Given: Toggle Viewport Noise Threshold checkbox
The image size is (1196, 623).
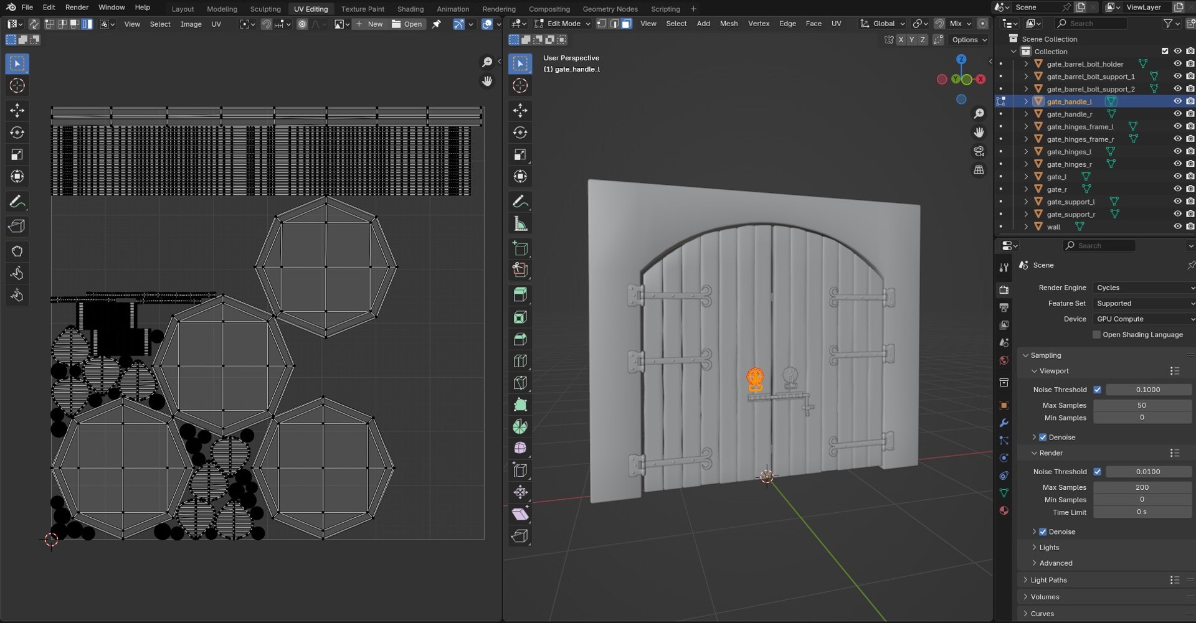Looking at the screenshot, I should [x=1098, y=390].
